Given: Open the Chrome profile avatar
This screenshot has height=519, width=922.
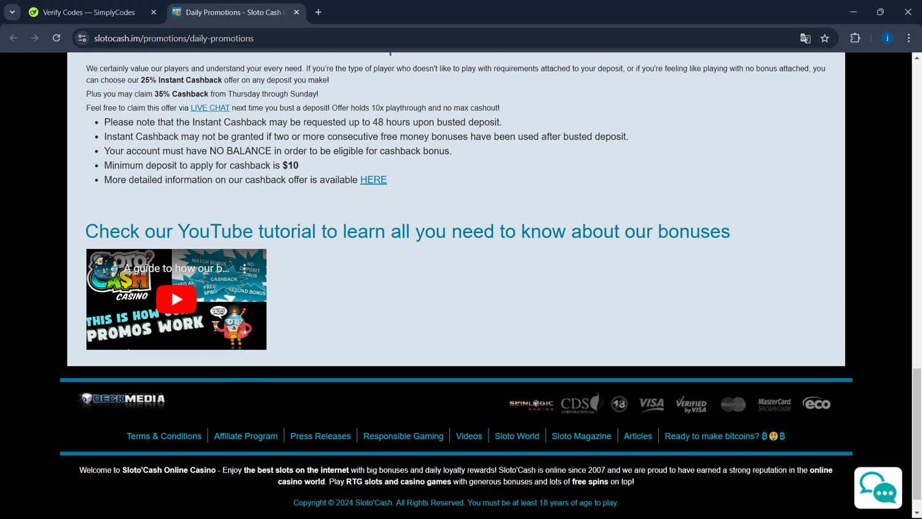Looking at the screenshot, I should point(887,38).
